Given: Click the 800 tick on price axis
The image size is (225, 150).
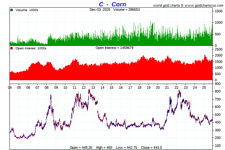Looking at the screenshot, I should 218,91.
